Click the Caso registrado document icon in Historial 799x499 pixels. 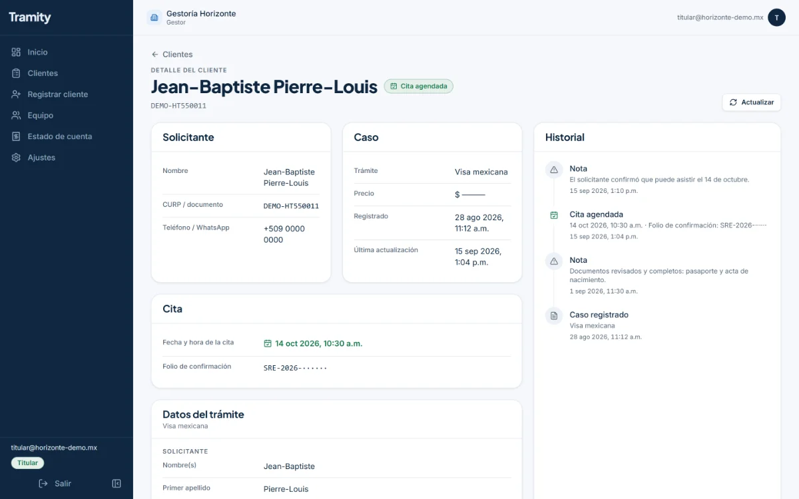click(554, 315)
